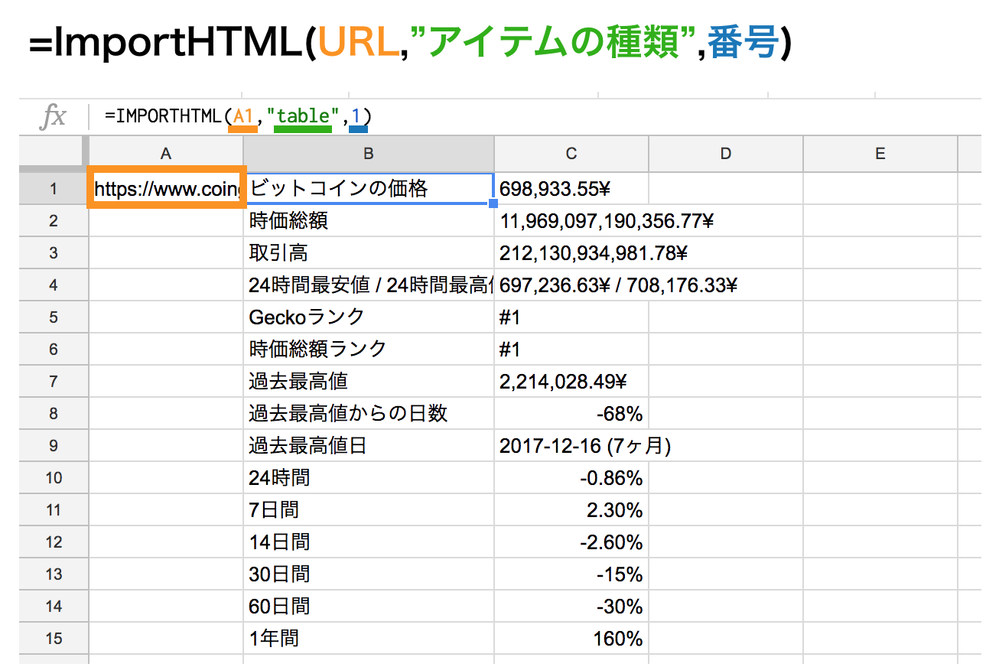Click the cell containing the coingecko URL
The width and height of the screenshot is (999, 667).
165,187
